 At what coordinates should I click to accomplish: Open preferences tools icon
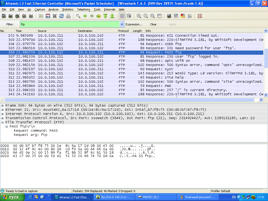[190, 16]
